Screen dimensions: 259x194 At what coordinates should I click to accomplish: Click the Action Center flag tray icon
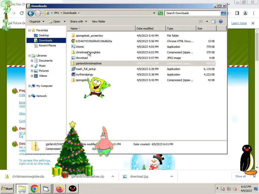pyautogui.click(x=223, y=188)
